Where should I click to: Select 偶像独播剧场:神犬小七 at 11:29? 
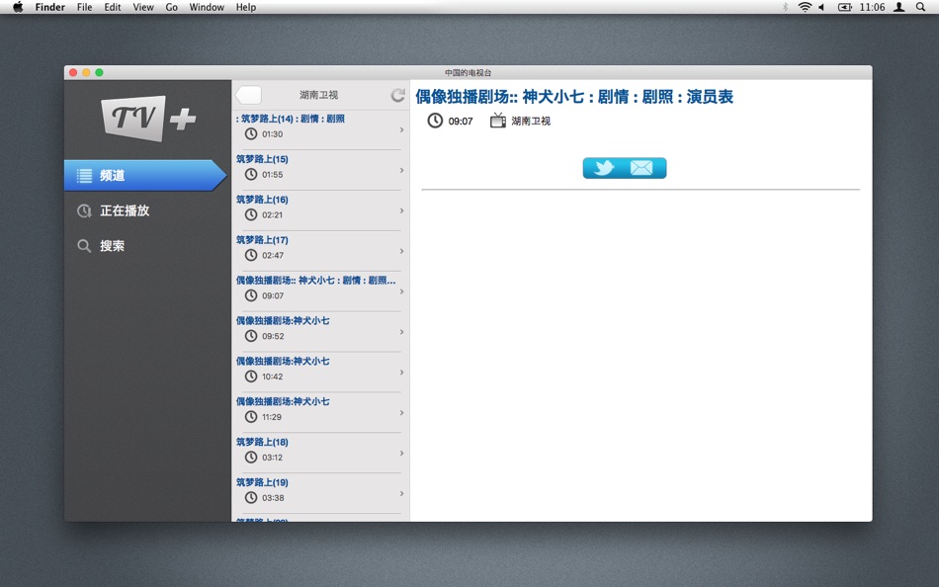[x=320, y=413]
